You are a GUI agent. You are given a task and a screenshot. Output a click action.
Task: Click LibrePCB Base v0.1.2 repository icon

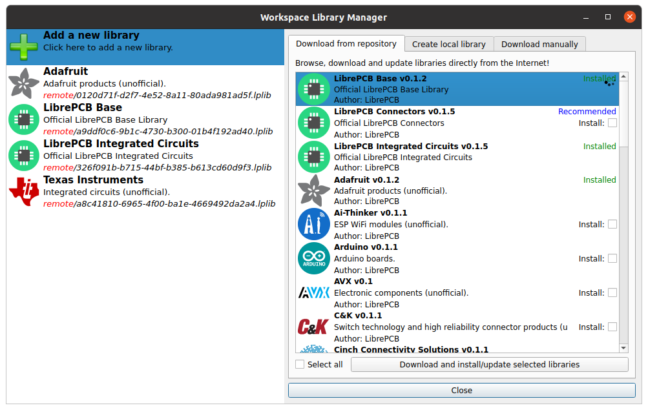tap(314, 88)
